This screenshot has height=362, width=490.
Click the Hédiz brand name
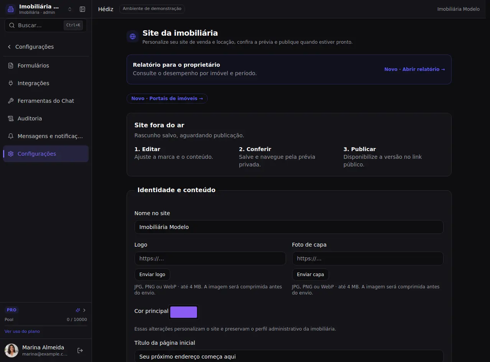[106, 9]
